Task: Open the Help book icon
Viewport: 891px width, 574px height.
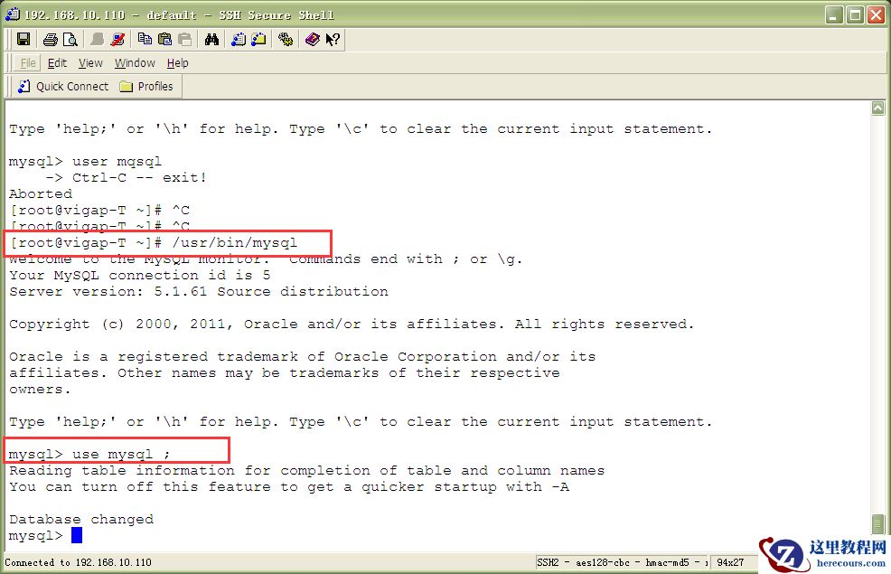Action: (313, 39)
